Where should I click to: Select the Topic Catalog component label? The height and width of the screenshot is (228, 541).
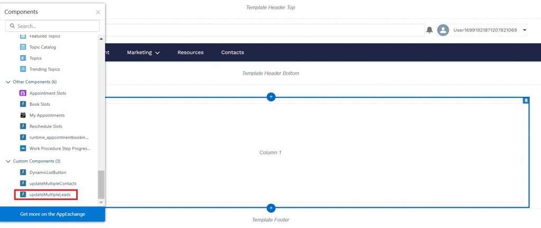coord(43,47)
